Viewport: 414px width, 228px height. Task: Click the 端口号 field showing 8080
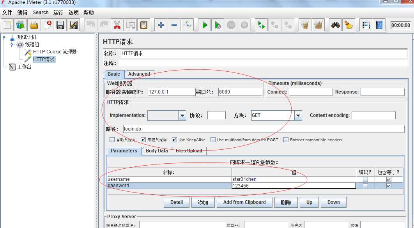tap(240, 92)
